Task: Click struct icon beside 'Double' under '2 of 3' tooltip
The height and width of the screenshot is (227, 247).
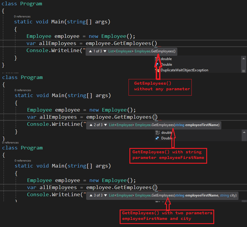Action: point(157,138)
